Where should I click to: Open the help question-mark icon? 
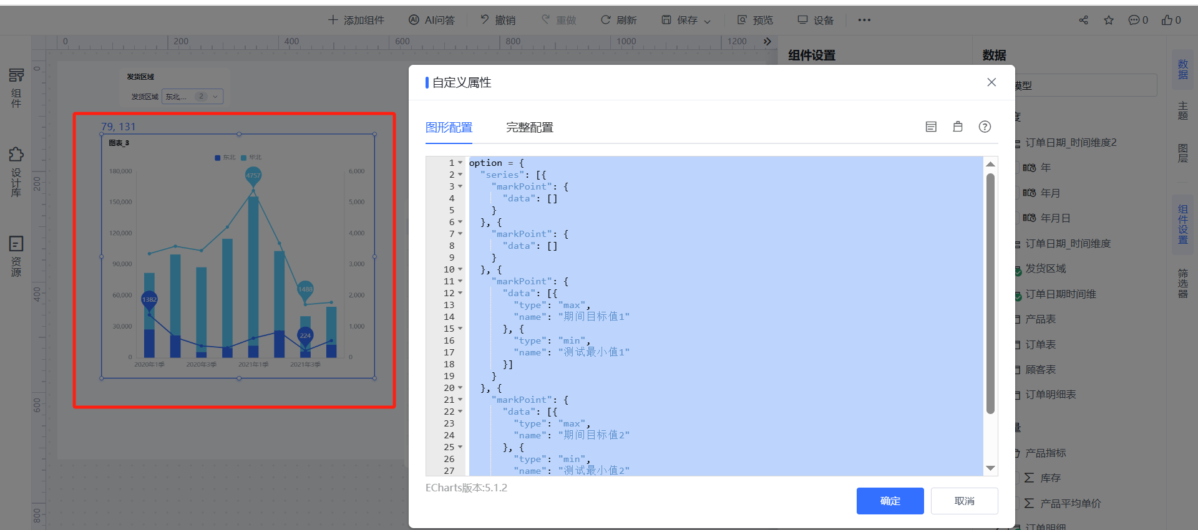pos(985,127)
